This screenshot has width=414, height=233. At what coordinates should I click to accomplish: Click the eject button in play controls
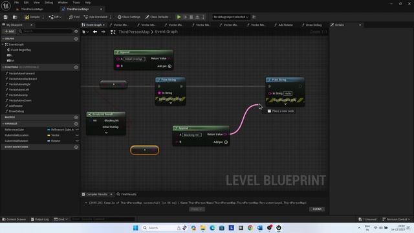tap(197, 17)
